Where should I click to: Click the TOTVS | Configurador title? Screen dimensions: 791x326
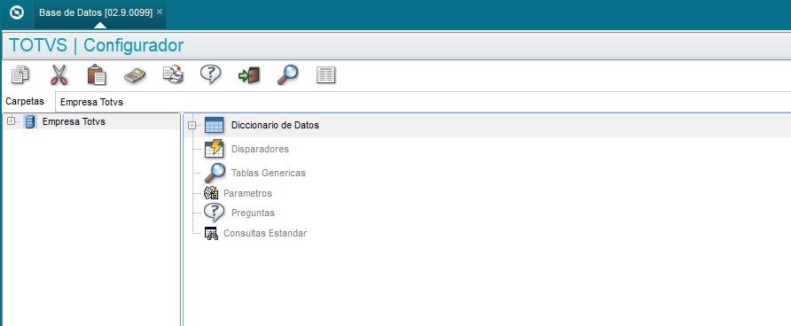[x=97, y=45]
